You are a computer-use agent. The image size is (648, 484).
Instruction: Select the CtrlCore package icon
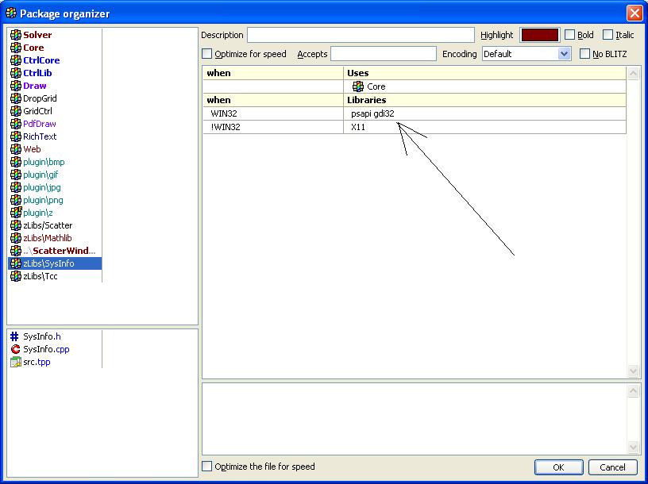coord(15,60)
